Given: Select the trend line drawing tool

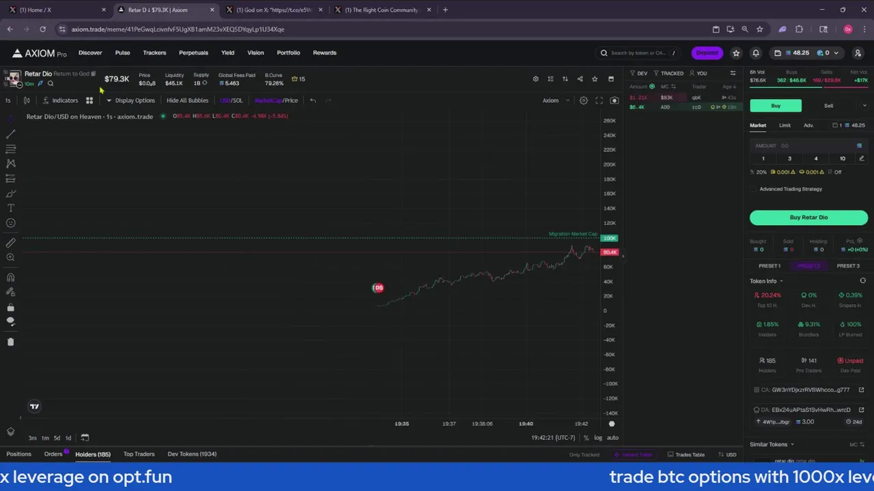Looking at the screenshot, I should (x=10, y=134).
